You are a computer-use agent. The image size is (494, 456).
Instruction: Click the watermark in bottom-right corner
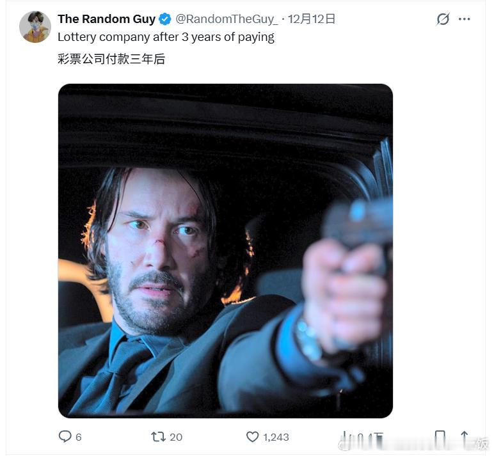481,443
